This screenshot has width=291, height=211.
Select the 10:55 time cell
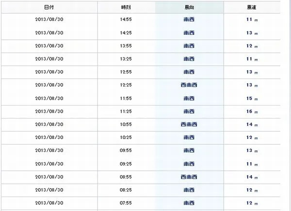[x=126, y=124]
